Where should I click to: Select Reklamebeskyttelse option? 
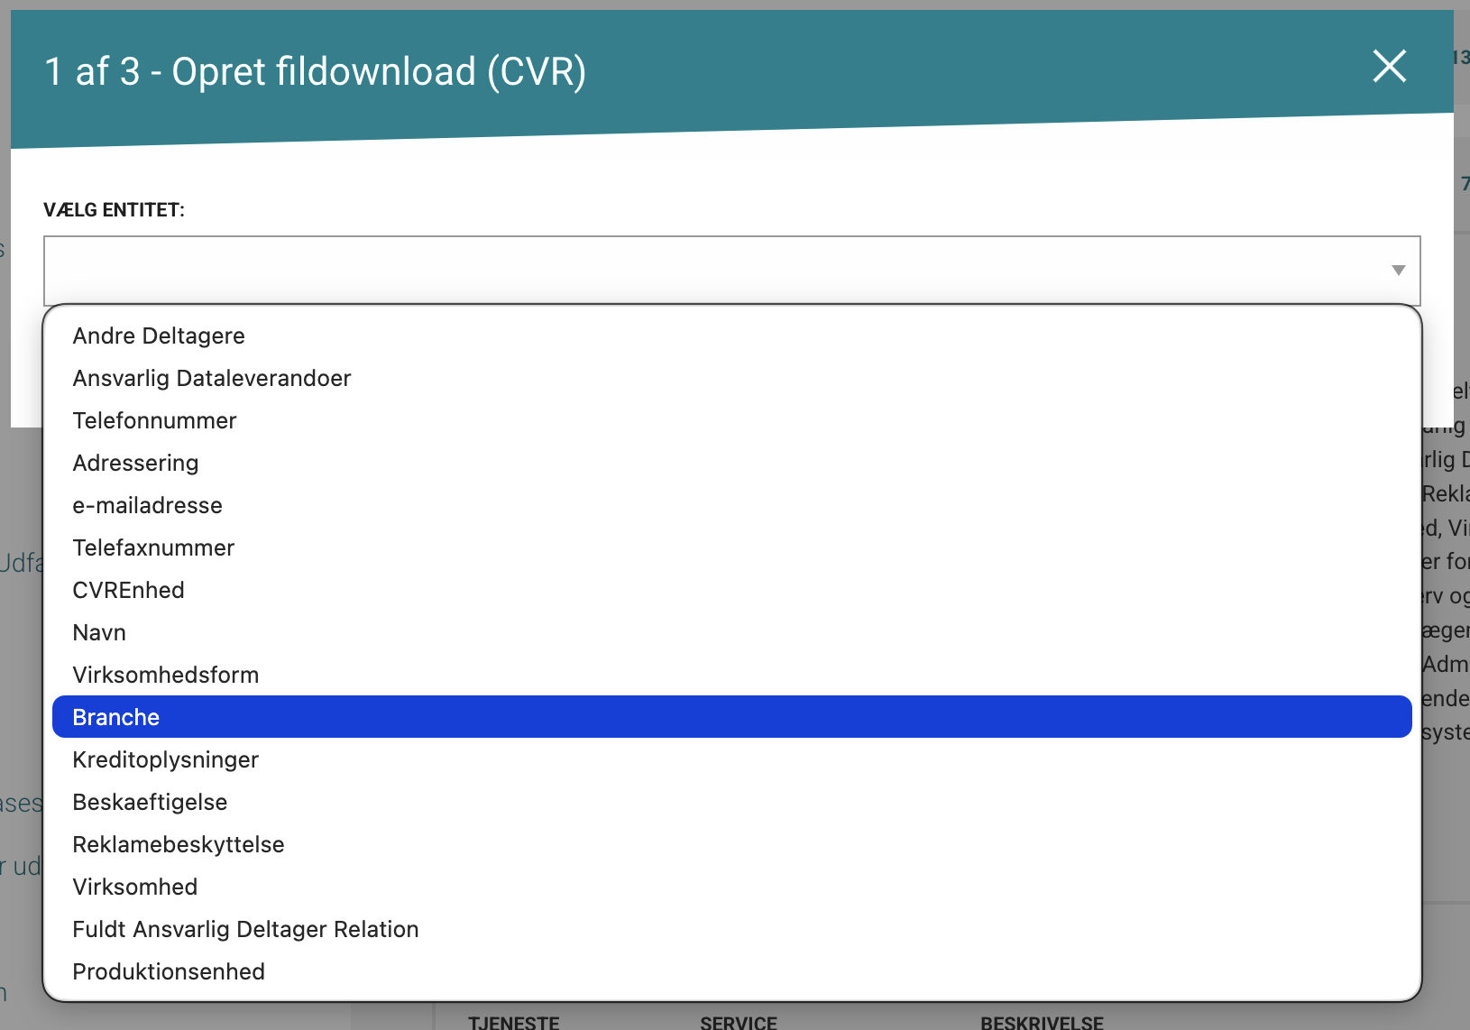tap(178, 844)
